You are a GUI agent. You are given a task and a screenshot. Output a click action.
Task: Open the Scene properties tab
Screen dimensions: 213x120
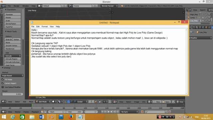[200, 27]
